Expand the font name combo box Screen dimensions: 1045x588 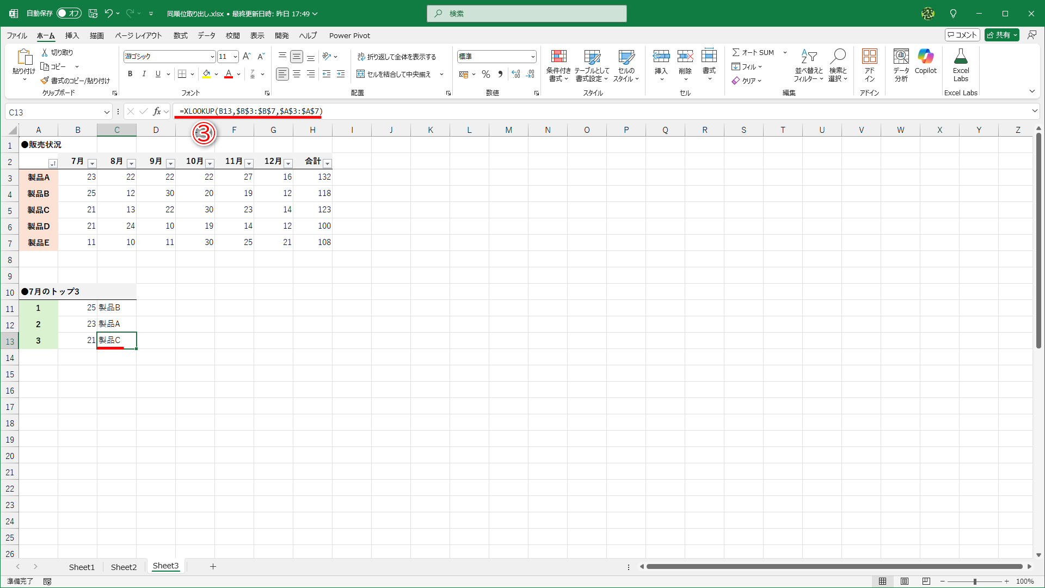pos(212,57)
